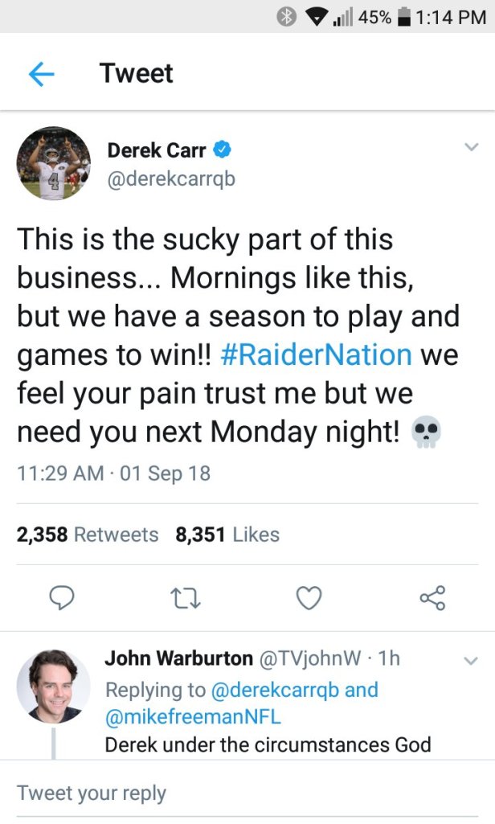Like the tweet with heart icon
Image resolution: width=495 pixels, height=824 pixels.
point(309,597)
